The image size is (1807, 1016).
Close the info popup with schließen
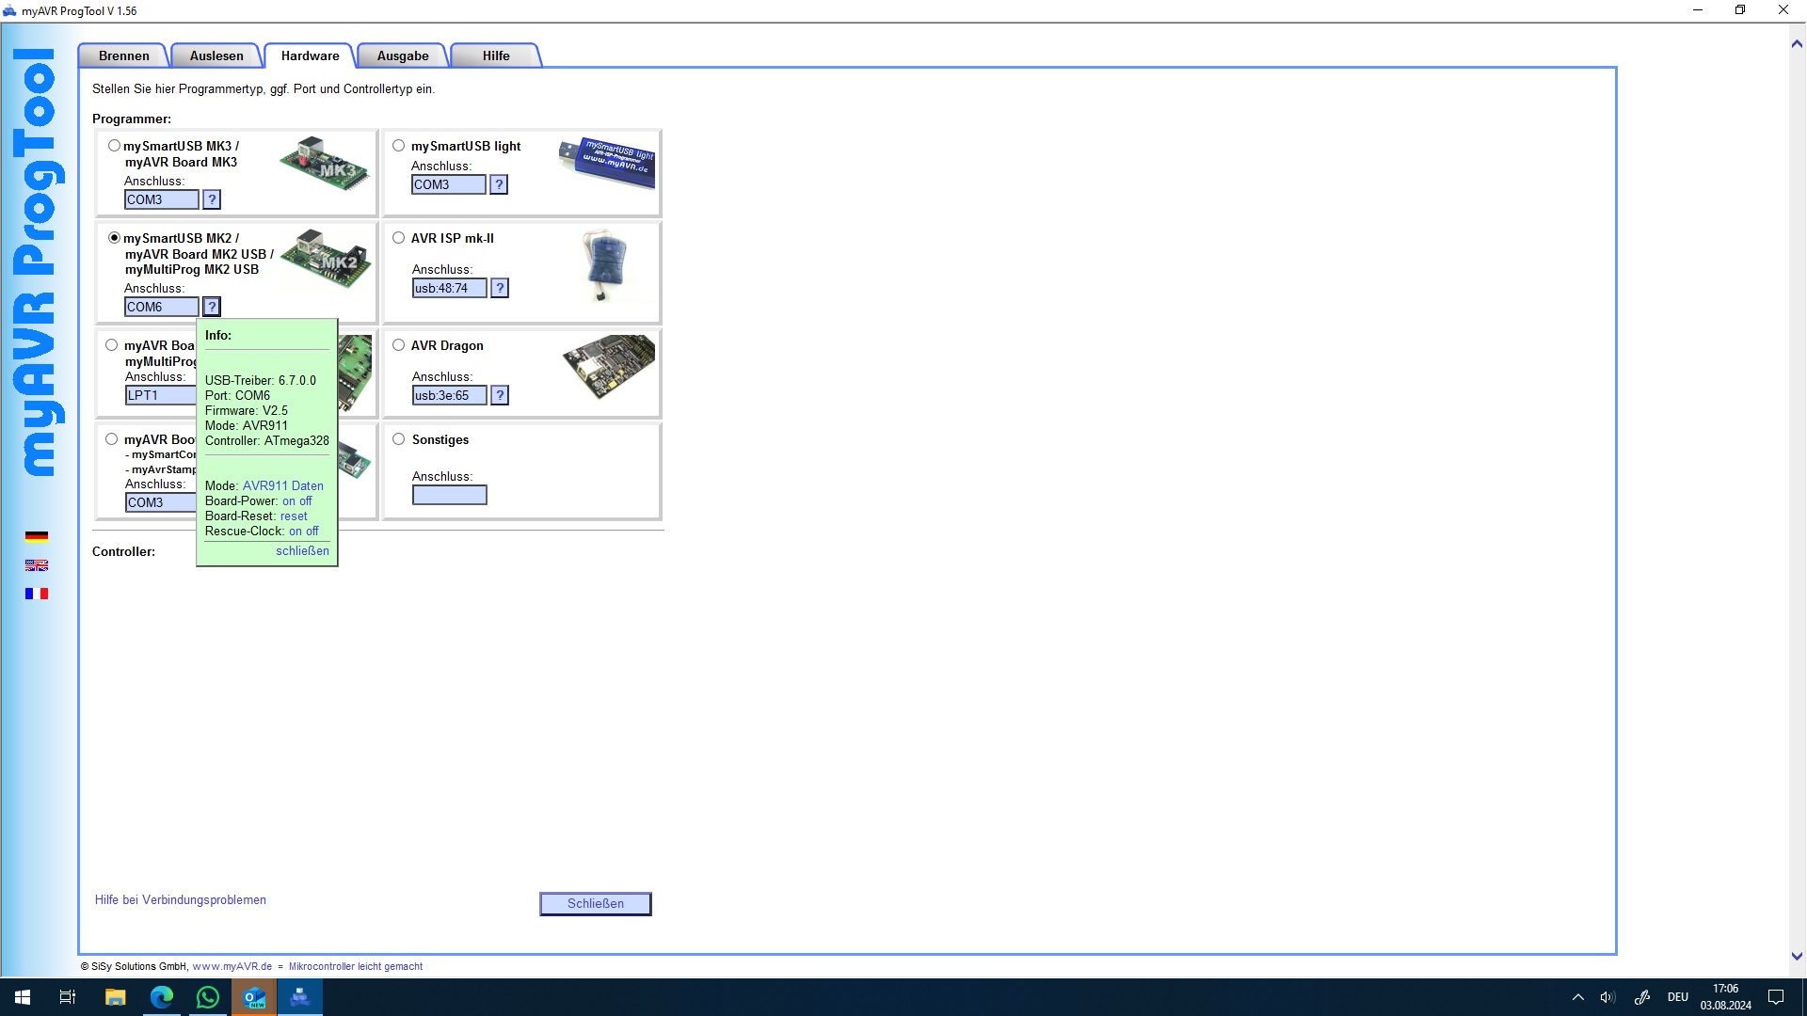pyautogui.click(x=302, y=551)
